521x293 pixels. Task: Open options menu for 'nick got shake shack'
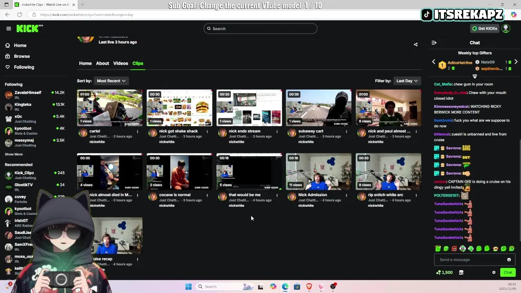click(x=207, y=131)
